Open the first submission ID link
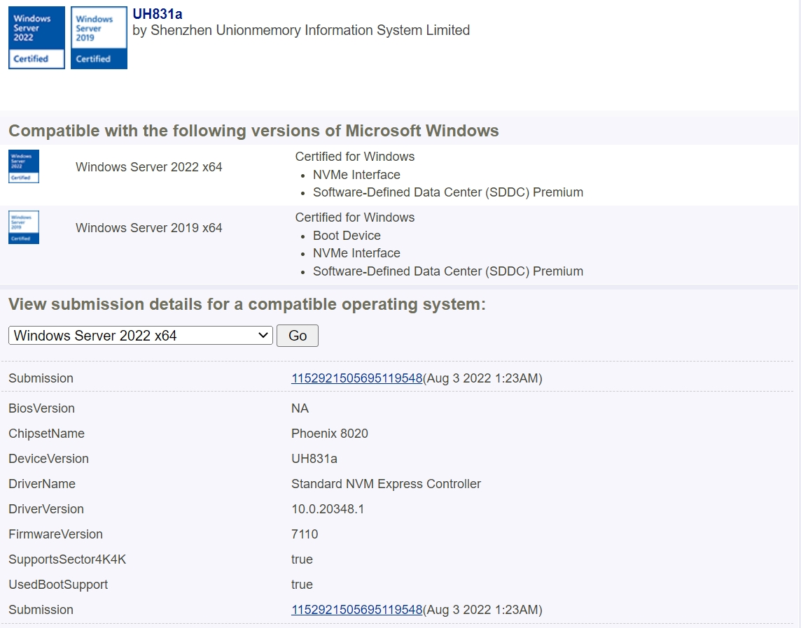The width and height of the screenshot is (801, 628). (356, 378)
